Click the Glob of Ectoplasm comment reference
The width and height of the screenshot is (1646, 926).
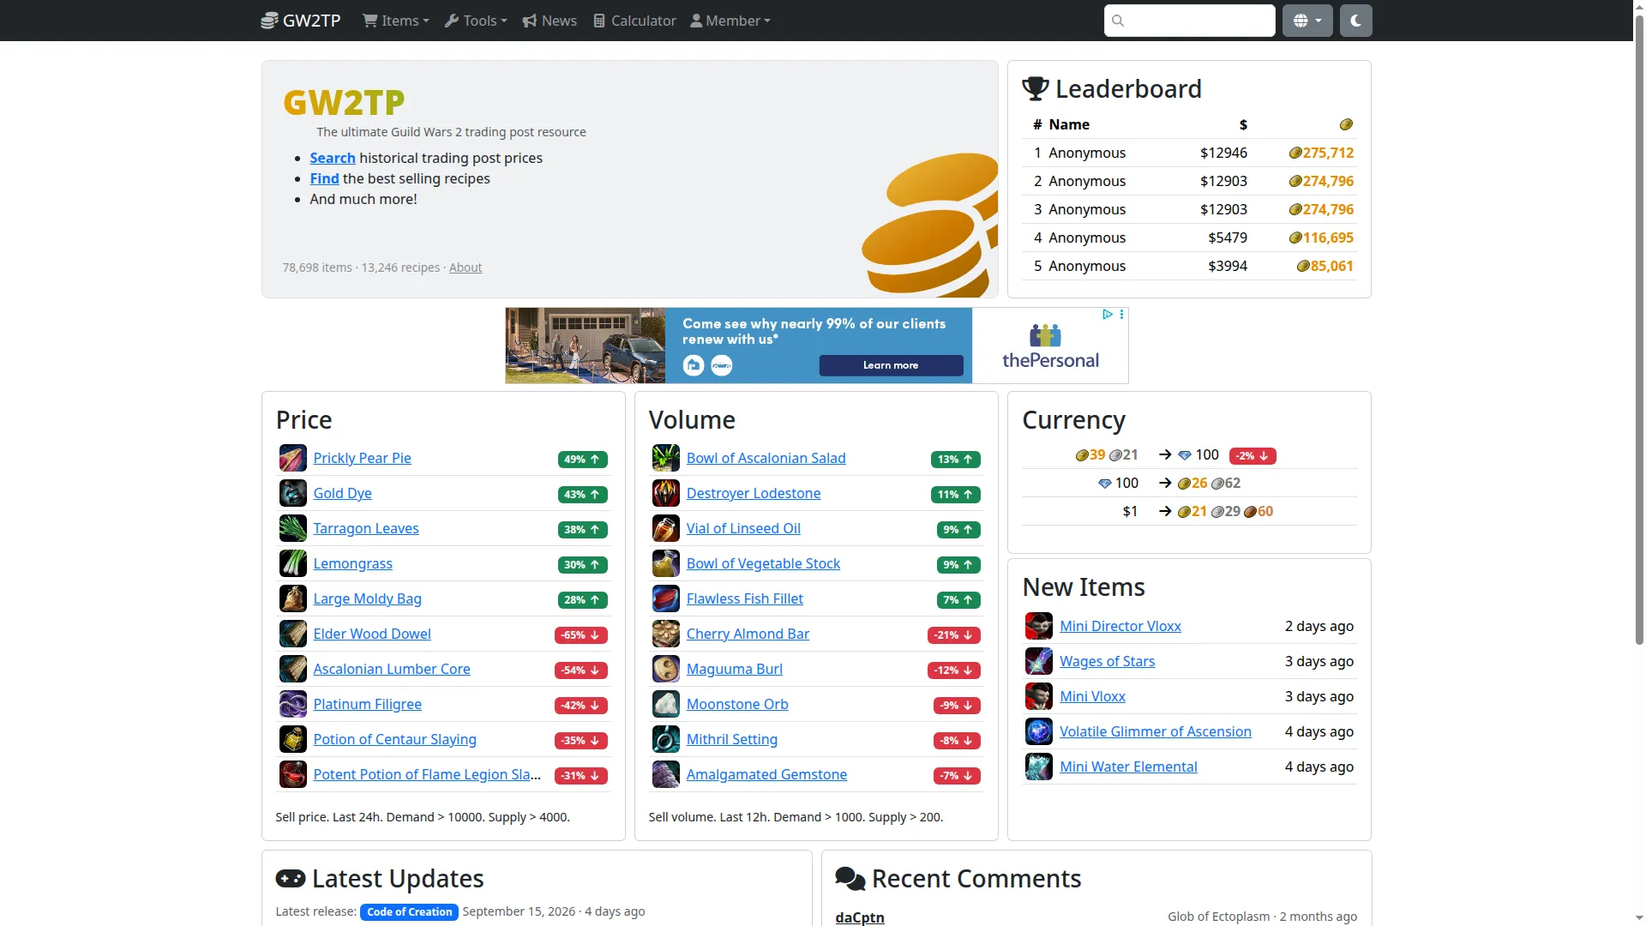tap(1218, 917)
